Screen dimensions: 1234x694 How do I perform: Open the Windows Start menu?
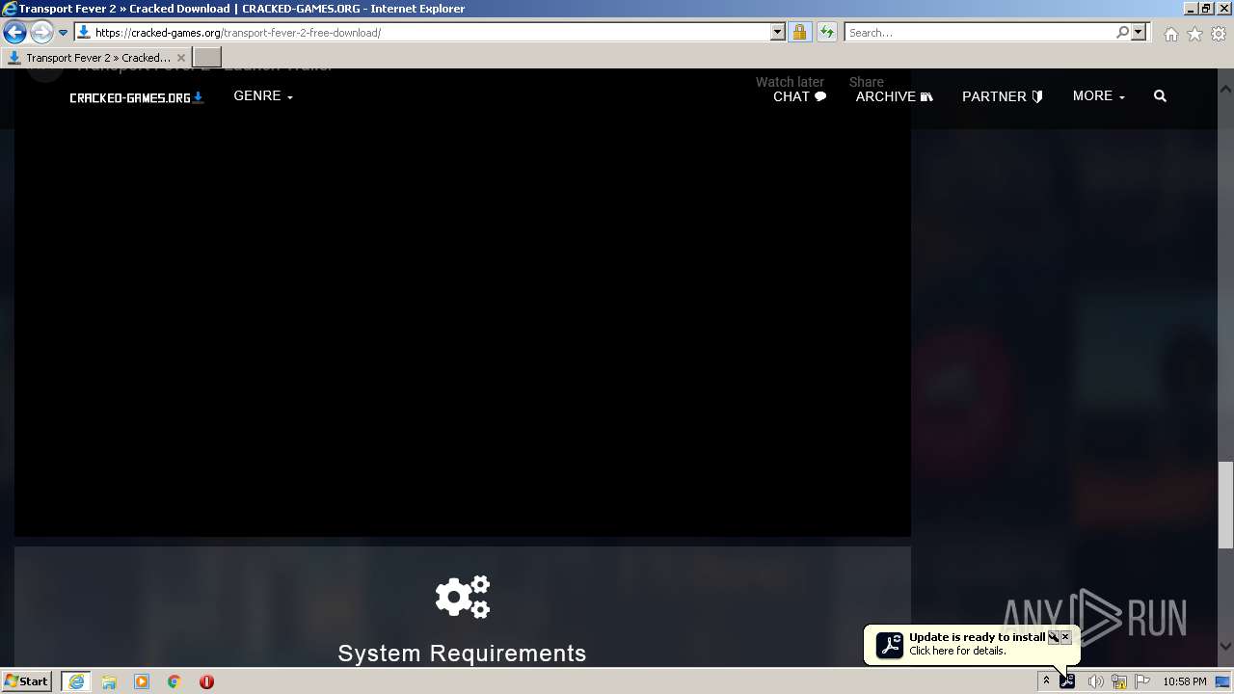[x=26, y=681]
